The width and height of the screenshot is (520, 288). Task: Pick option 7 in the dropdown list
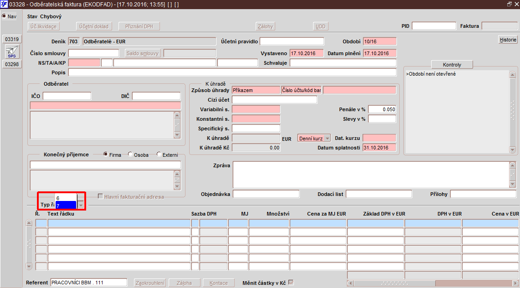coord(65,206)
